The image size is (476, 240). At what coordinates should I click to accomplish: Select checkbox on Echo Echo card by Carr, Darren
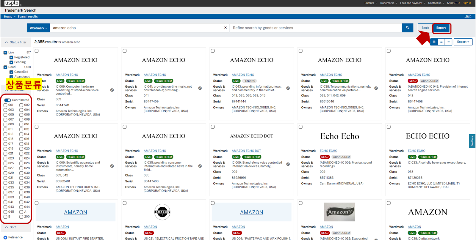(x=301, y=127)
